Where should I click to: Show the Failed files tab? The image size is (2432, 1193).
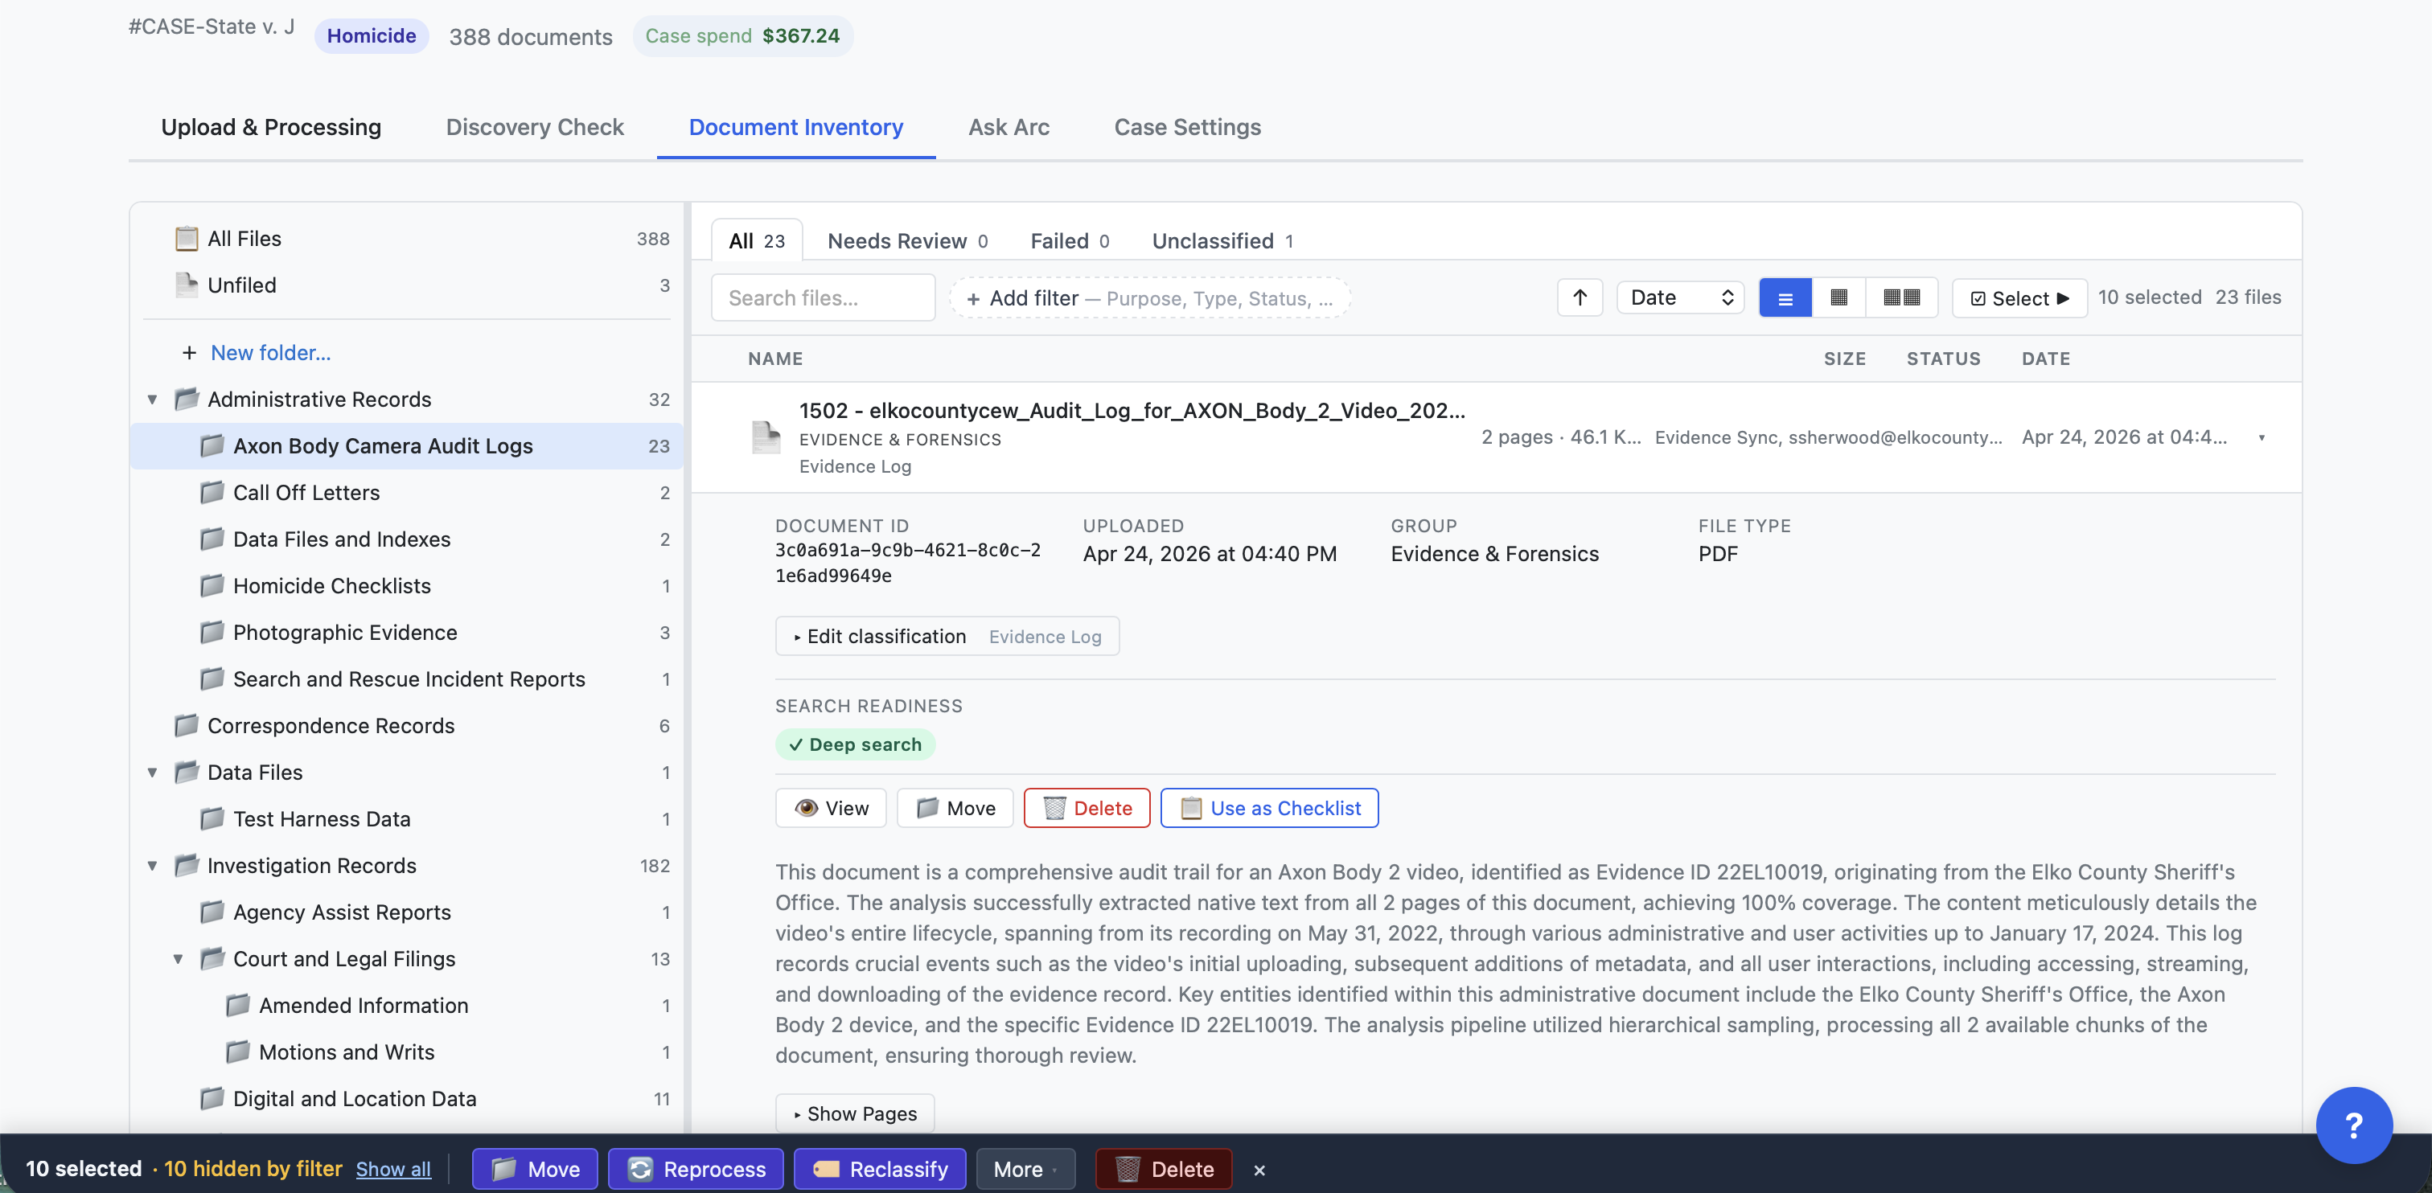[1070, 240]
